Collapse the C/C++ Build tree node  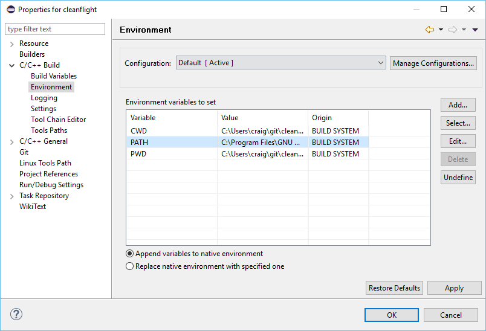point(12,65)
